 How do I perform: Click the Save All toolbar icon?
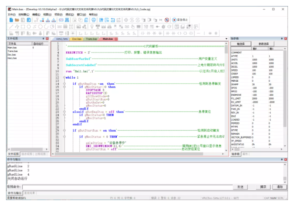29,20
